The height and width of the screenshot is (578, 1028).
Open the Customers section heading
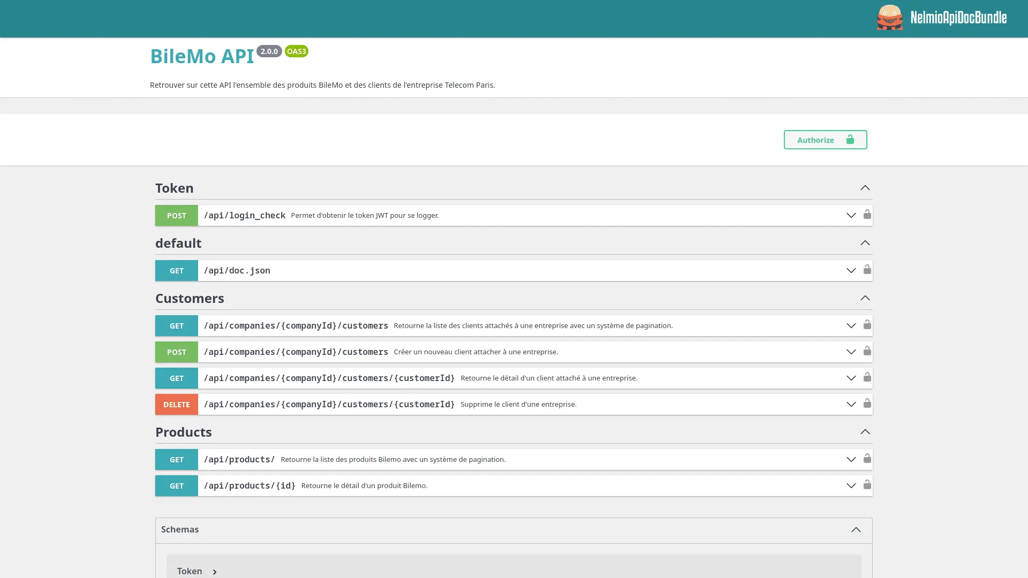click(190, 298)
